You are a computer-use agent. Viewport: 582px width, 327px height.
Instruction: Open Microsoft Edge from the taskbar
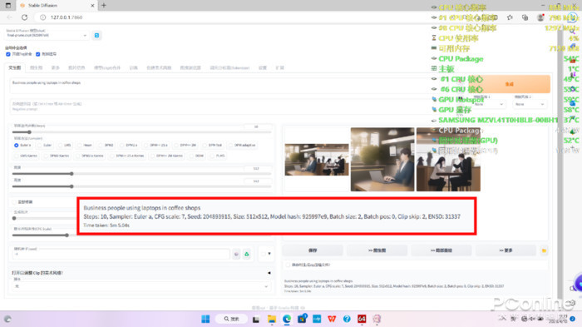pyautogui.click(x=287, y=319)
